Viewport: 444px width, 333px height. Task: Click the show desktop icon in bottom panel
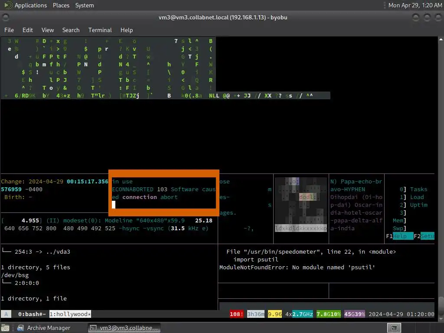coord(5,328)
